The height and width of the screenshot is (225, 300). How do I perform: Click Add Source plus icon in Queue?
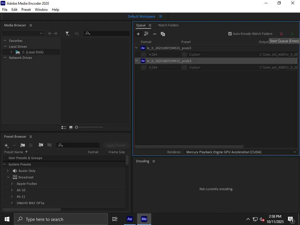[138, 34]
